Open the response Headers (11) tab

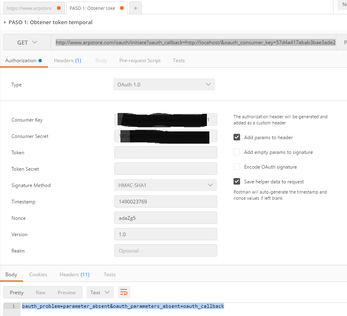(x=74, y=275)
